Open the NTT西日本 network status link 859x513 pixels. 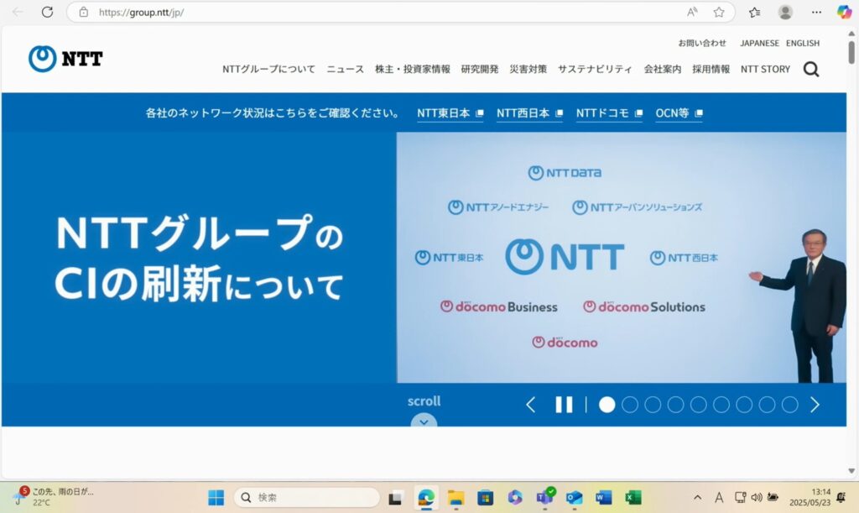click(x=530, y=113)
